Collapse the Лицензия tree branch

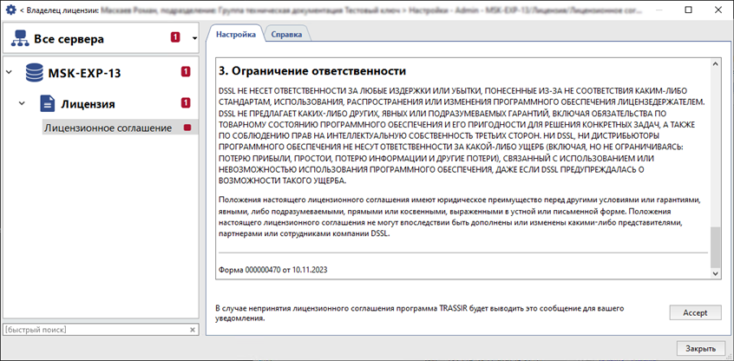tap(23, 104)
